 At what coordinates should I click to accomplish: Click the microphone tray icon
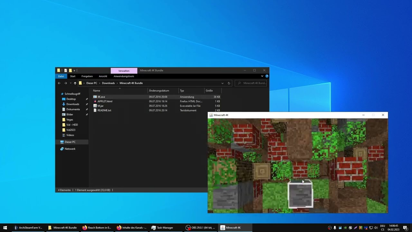(x=335, y=228)
